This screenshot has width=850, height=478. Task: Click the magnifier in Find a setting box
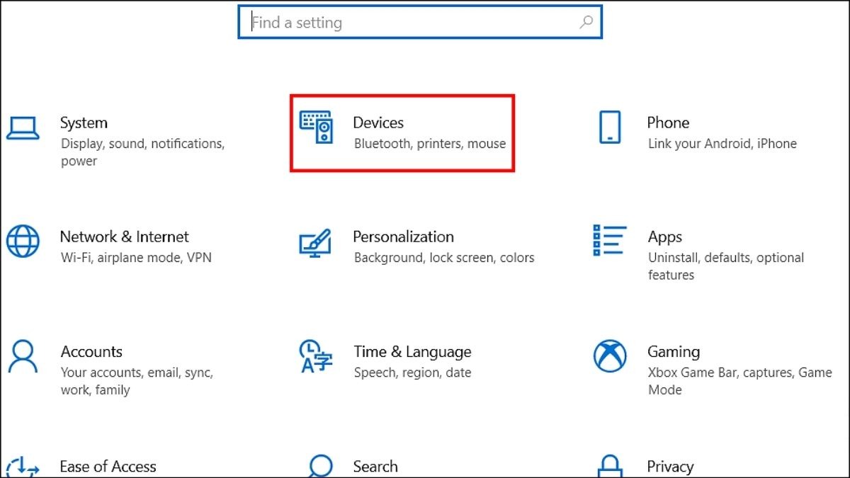click(586, 23)
